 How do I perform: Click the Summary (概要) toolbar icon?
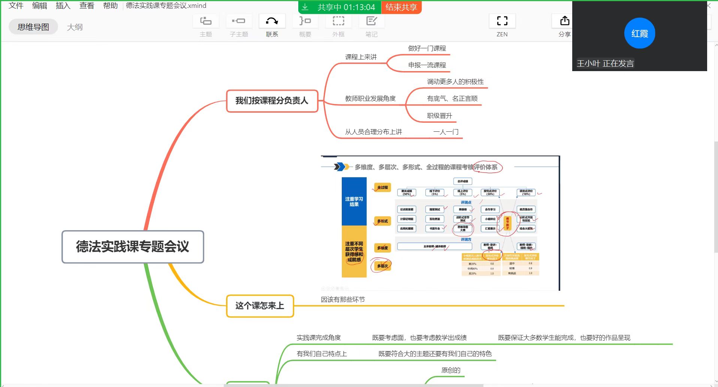[305, 21]
